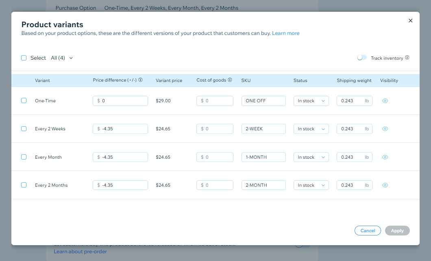Click the $29.00 variant price
Screen dimensions: 431x261
tap(163, 101)
